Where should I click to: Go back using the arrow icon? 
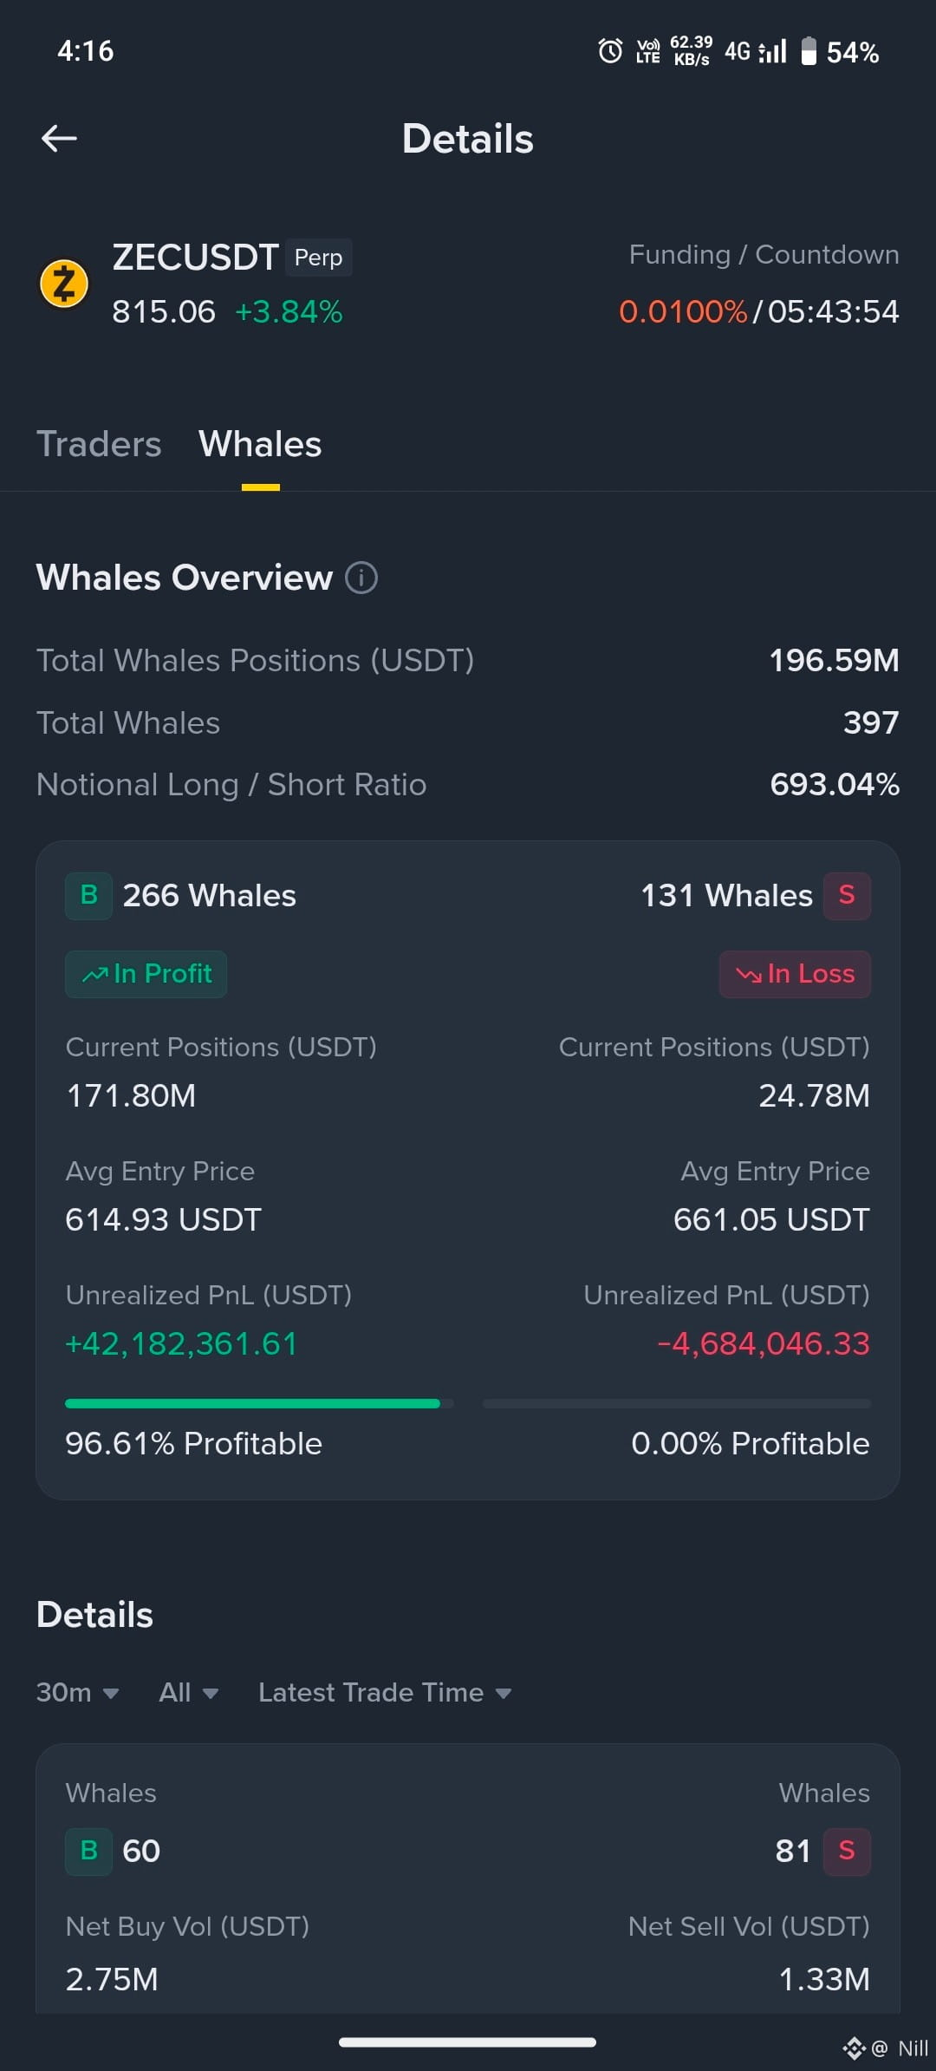[59, 138]
